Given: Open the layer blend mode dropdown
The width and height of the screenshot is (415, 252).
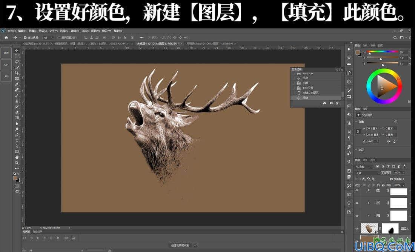Looking at the screenshot, I should pos(367,172).
